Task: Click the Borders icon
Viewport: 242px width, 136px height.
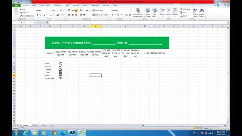Action: coord(51,15)
